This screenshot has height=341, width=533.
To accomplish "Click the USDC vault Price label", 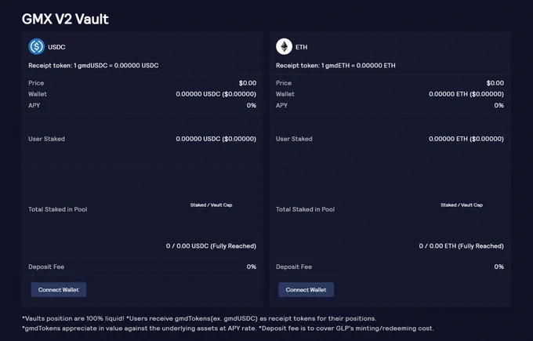I will point(36,83).
